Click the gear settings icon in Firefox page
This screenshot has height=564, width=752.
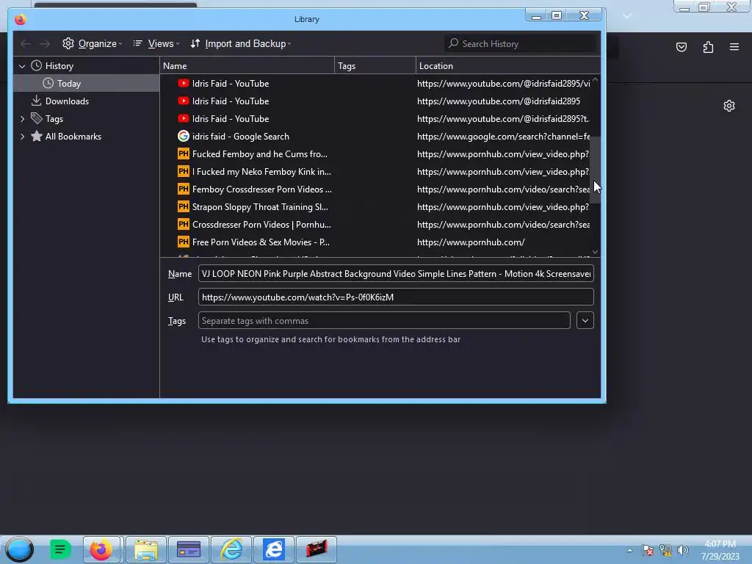pos(729,106)
